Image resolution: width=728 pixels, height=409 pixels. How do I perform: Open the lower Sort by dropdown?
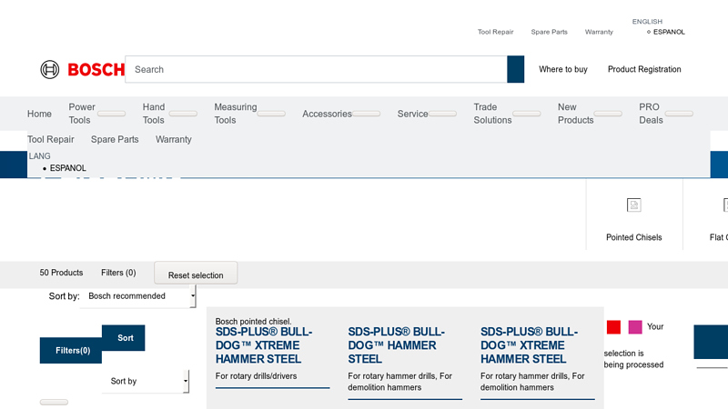146,381
